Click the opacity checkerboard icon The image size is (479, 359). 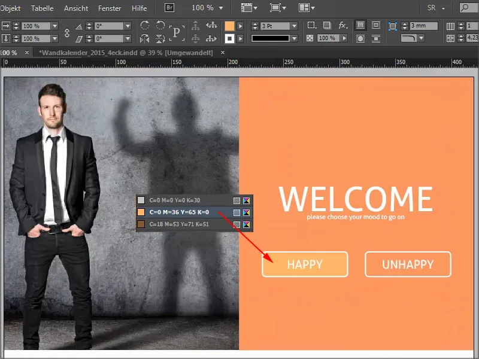[310, 38]
